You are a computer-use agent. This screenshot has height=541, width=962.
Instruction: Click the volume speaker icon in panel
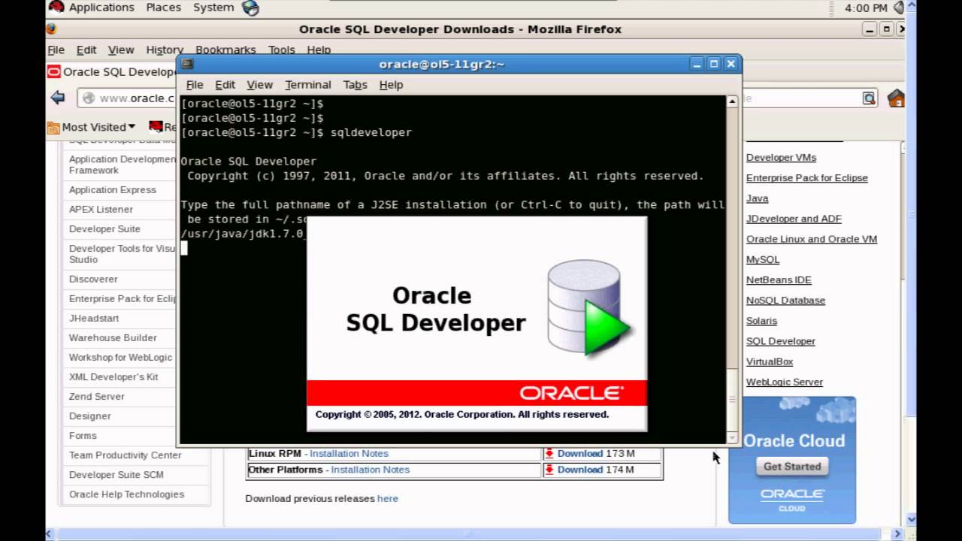(x=899, y=8)
